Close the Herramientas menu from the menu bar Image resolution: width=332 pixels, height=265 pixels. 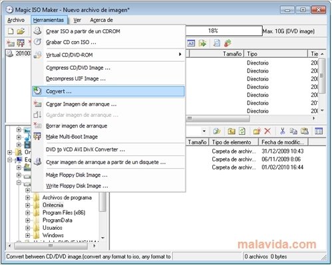click(49, 20)
